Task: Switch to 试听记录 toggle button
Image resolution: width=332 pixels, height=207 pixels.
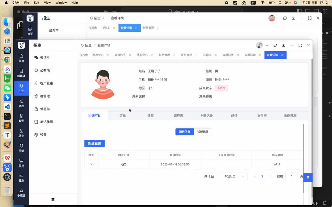Action: [203, 132]
